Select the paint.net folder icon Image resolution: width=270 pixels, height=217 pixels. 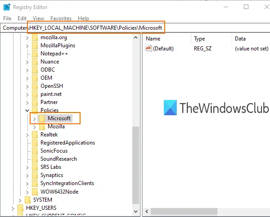35,94
